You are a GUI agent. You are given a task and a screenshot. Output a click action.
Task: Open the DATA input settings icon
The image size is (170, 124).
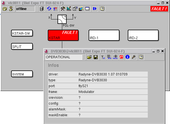(x=115, y=57)
